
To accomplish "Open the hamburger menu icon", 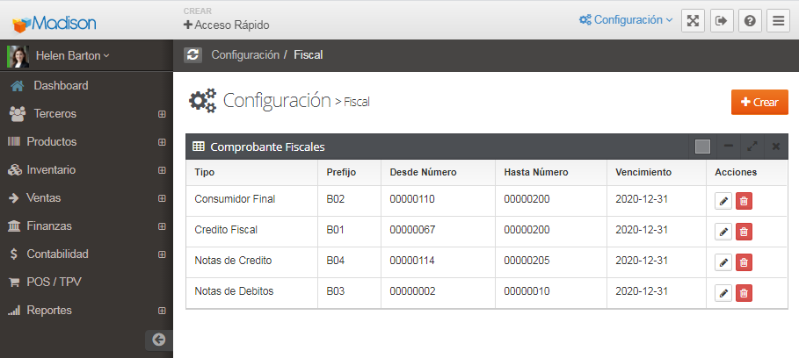I will 778,20.
